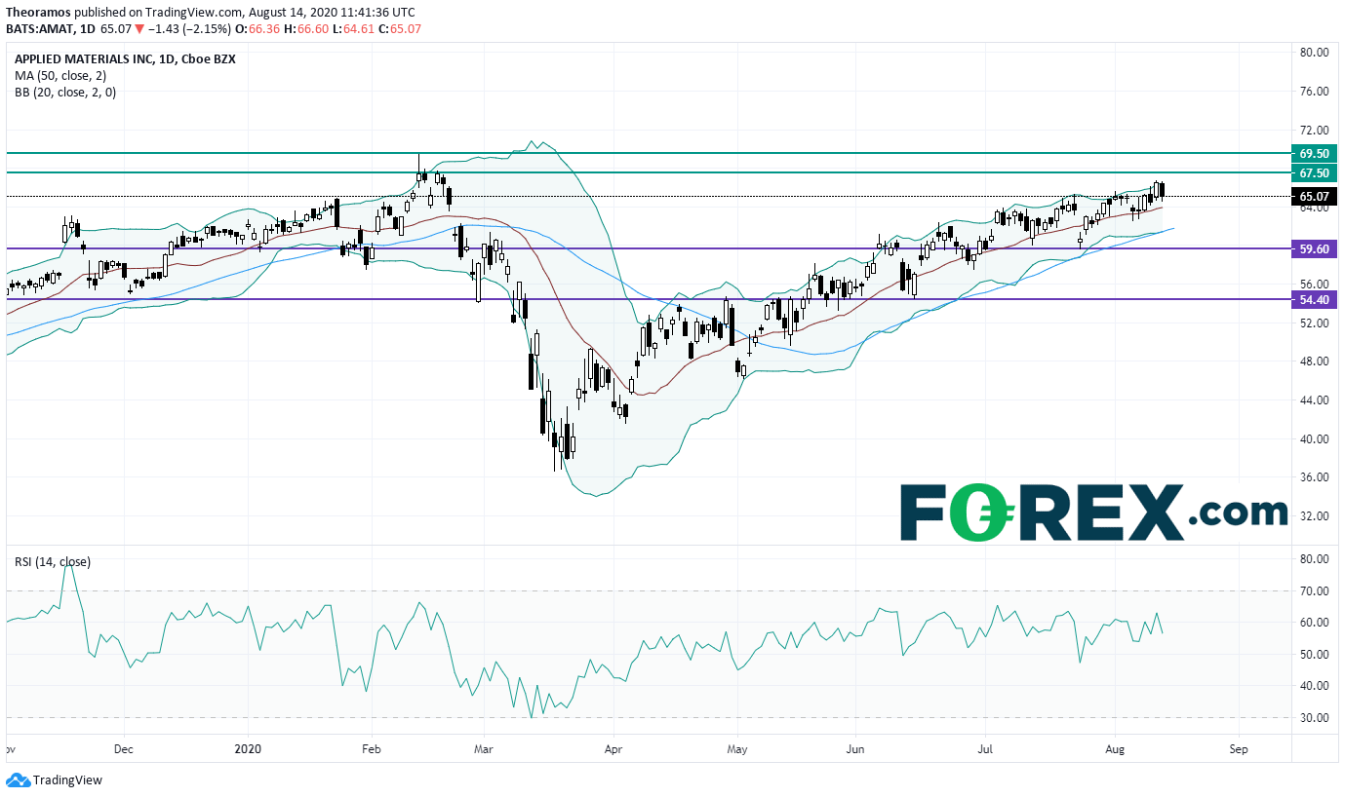Select the 59.60 support level tag
The image size is (1345, 798).
point(1314,248)
